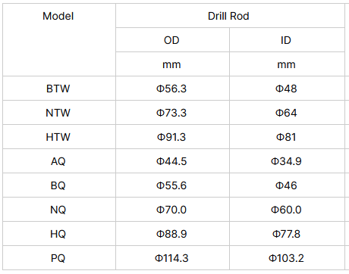Click the Φ60.0 ID cell
349x274 pixels.
[286, 210]
